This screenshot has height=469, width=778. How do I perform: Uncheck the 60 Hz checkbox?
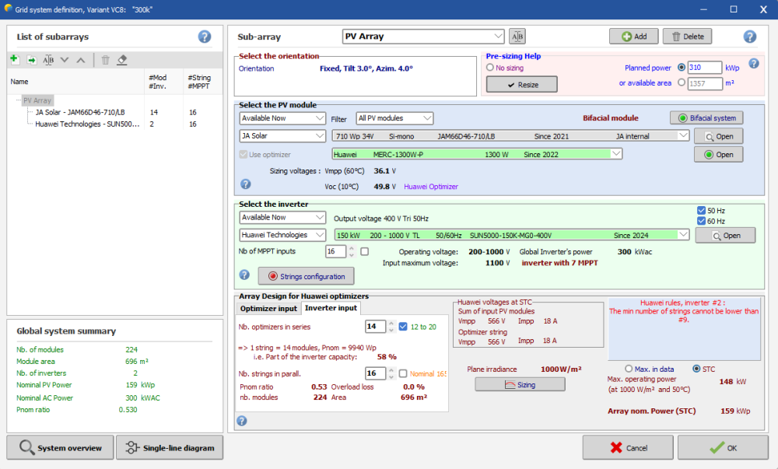pos(702,221)
